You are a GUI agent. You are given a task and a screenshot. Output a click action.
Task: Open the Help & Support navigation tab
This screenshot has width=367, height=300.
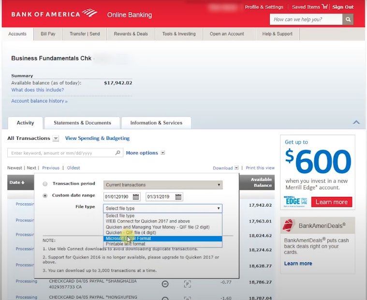pyautogui.click(x=277, y=34)
